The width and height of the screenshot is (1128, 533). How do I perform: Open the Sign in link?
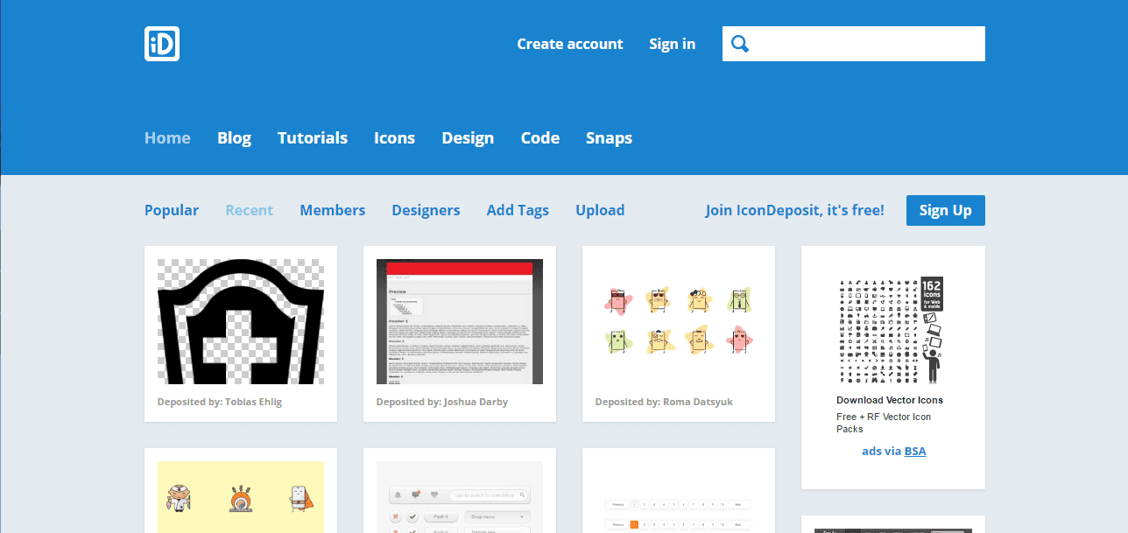point(673,44)
